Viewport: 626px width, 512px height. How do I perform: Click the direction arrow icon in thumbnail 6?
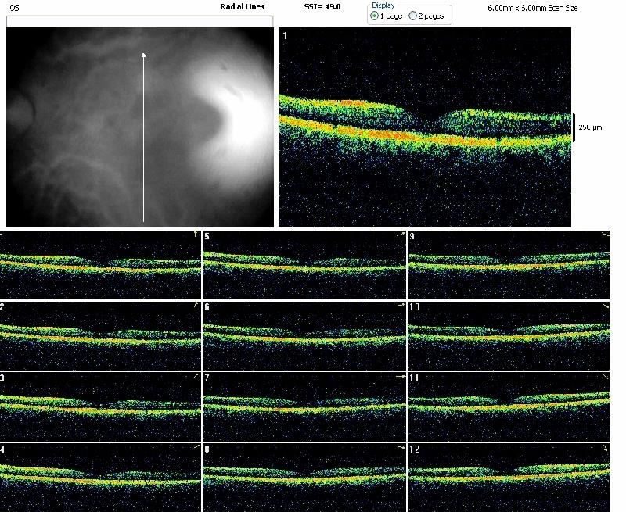tap(400, 306)
